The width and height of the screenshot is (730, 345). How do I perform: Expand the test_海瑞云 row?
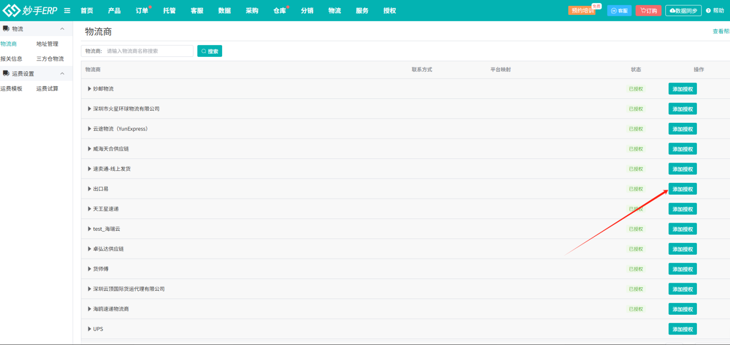(90, 229)
